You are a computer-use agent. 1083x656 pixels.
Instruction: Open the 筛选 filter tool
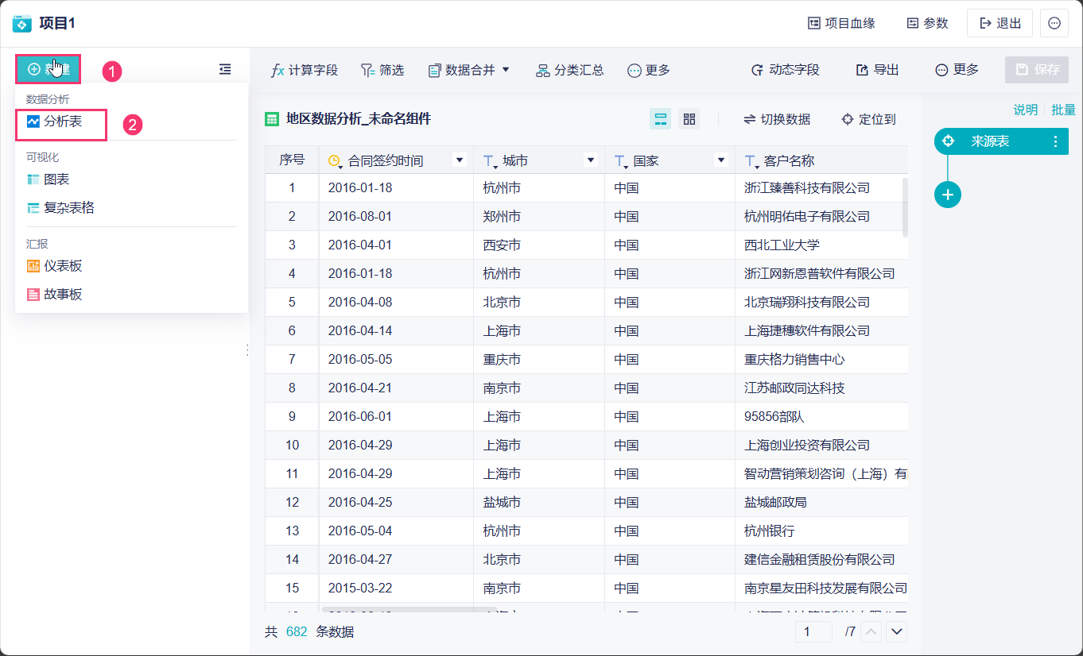click(x=382, y=70)
